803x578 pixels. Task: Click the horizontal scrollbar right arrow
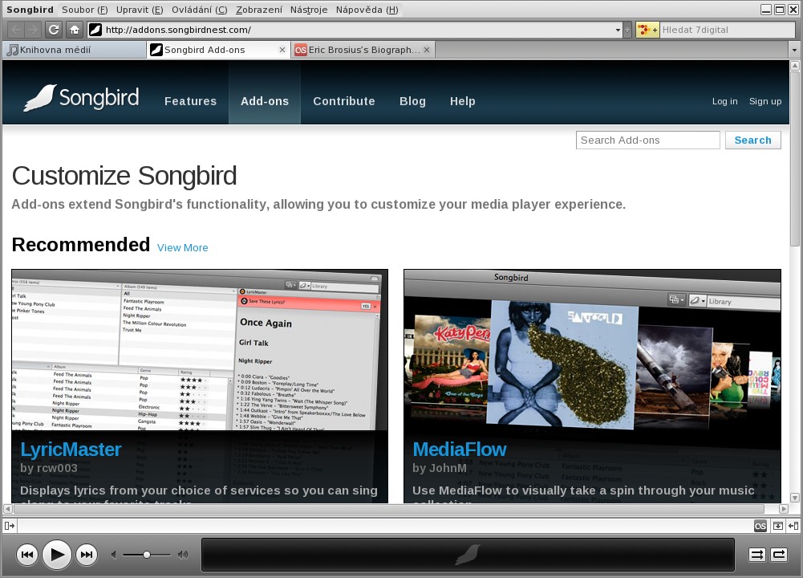[x=784, y=509]
